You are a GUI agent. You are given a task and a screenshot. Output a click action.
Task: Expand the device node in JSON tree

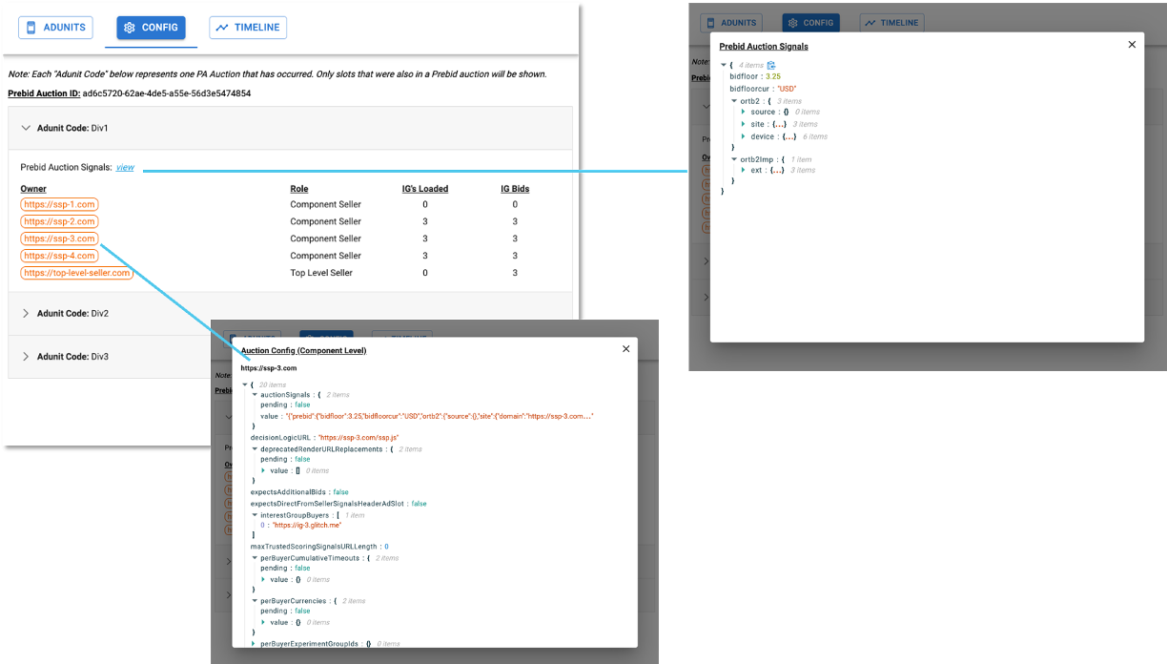744,136
